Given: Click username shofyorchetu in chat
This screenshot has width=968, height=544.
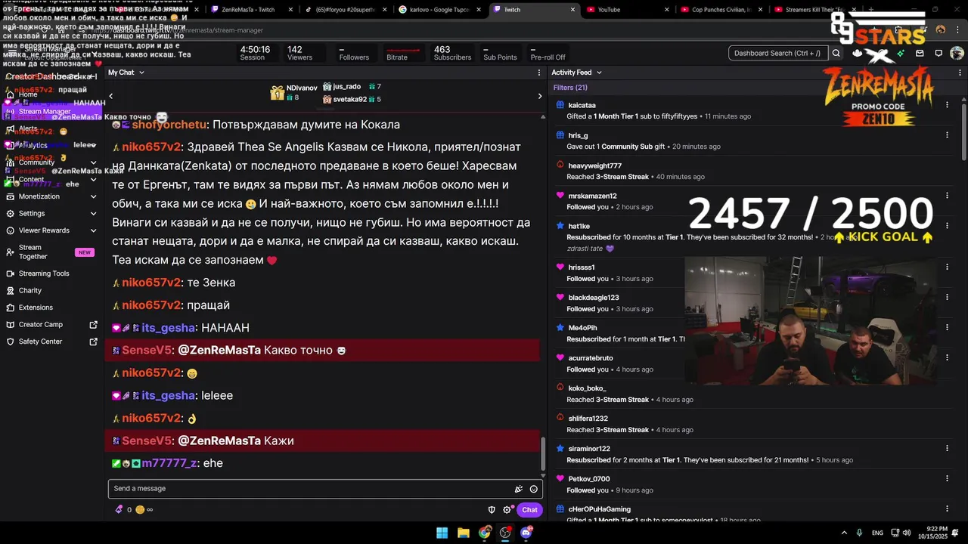Looking at the screenshot, I should click(x=169, y=125).
